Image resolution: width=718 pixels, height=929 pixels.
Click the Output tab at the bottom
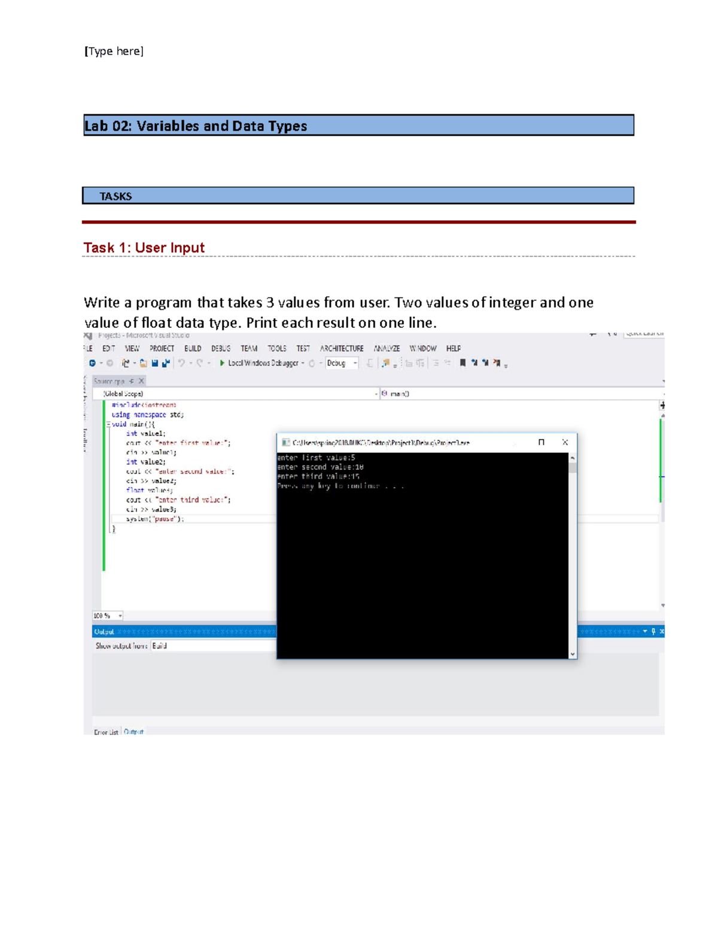(x=133, y=732)
